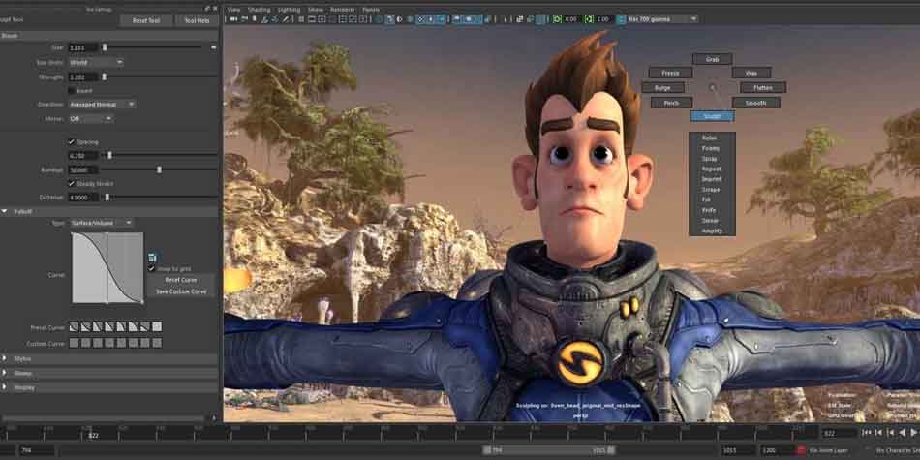
Task: Enable wireframe shading icon
Action: 379,18
